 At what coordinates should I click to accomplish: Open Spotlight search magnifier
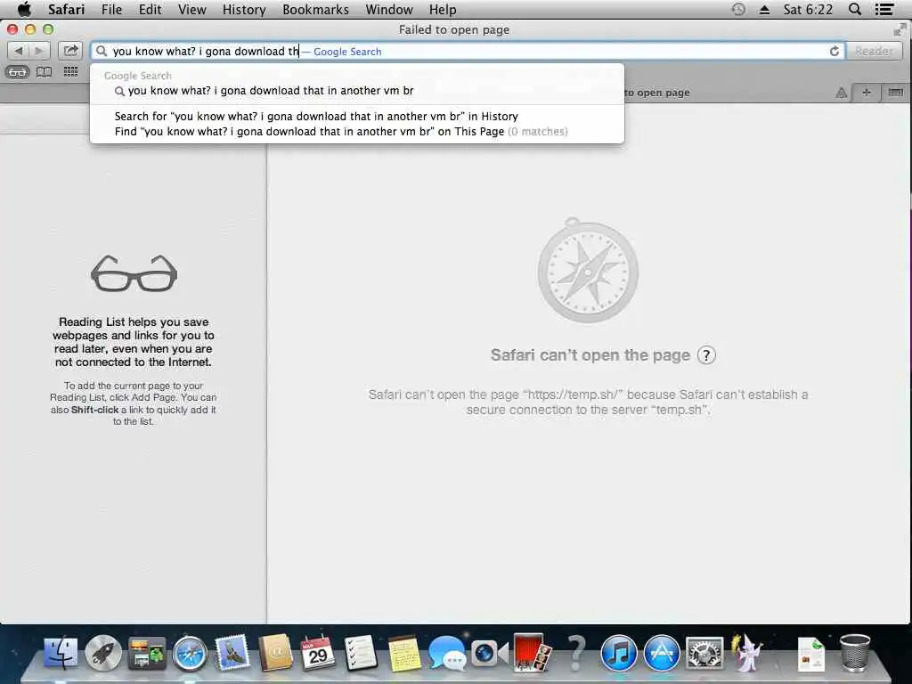point(855,10)
